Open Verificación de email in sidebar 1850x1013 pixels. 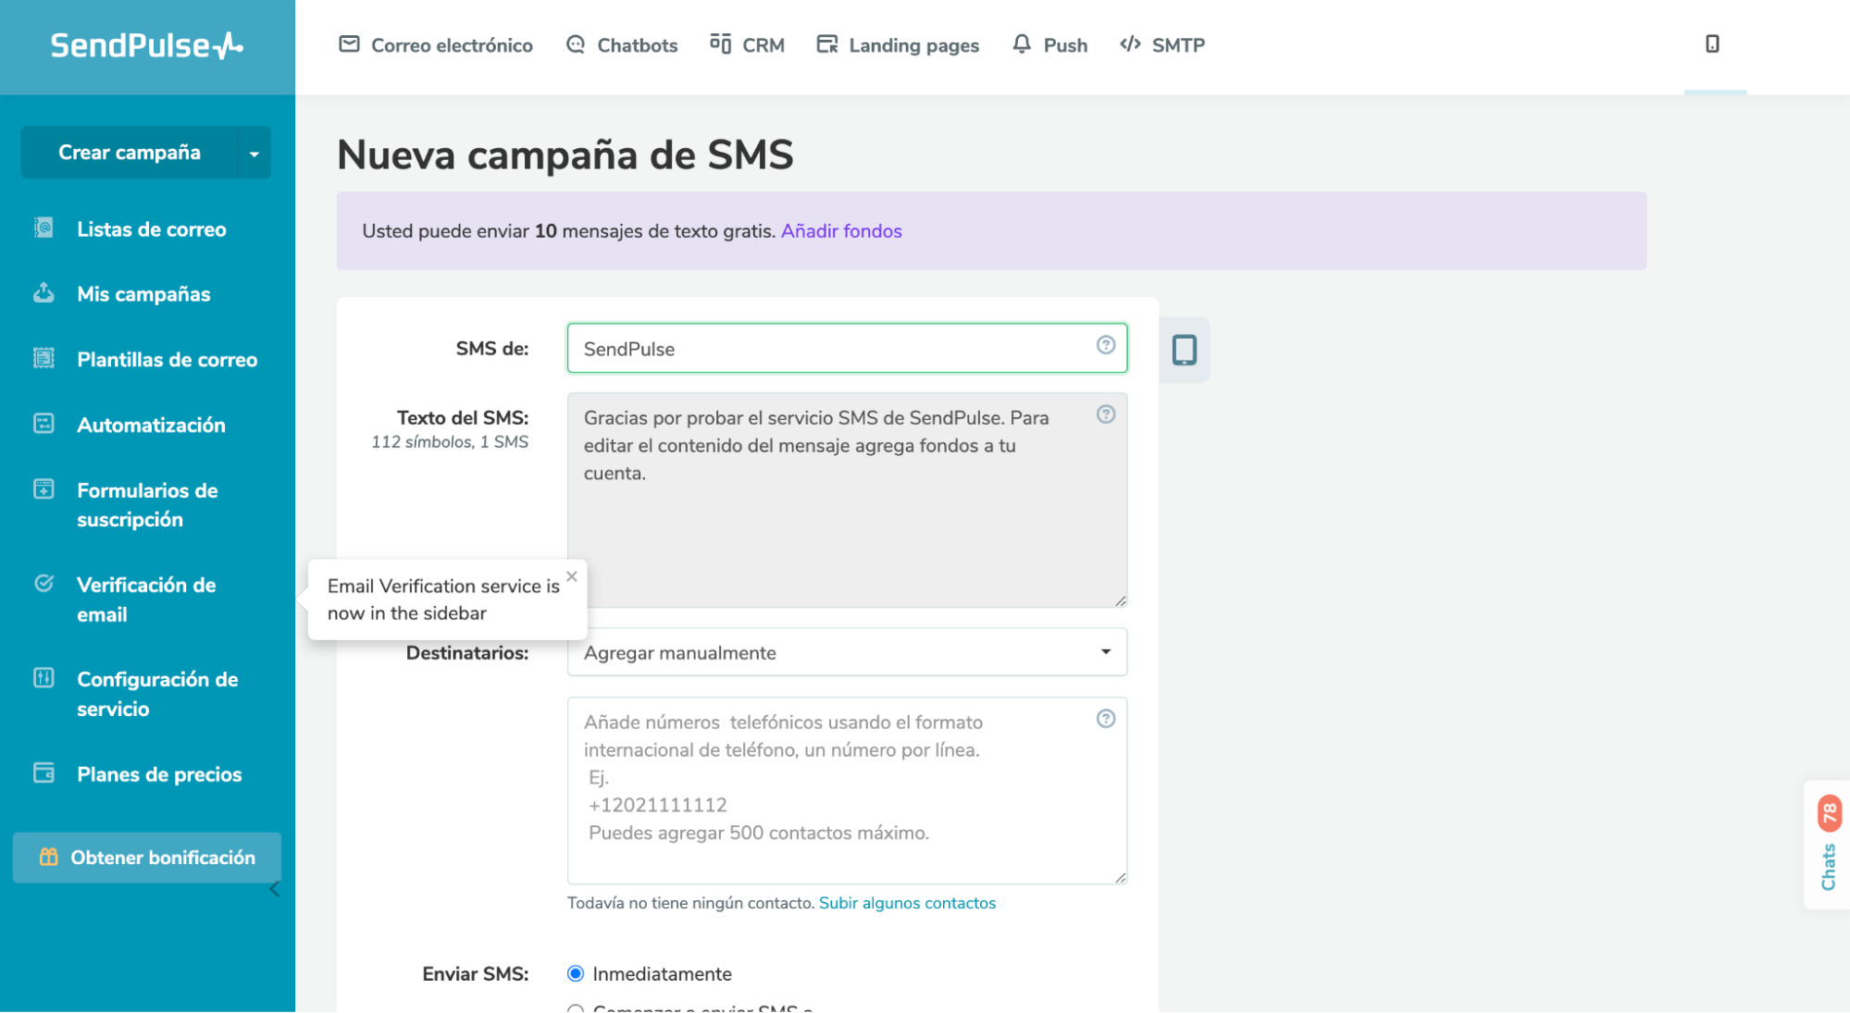click(x=146, y=599)
